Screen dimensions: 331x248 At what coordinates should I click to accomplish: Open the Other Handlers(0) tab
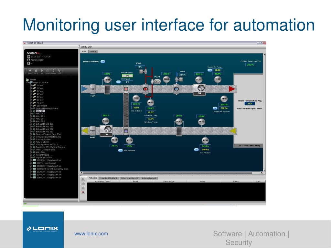(x=130, y=178)
